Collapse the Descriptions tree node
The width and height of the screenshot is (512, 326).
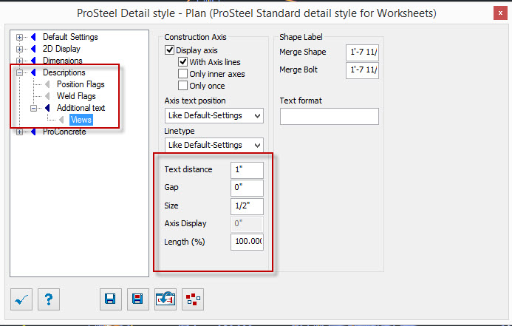point(20,72)
